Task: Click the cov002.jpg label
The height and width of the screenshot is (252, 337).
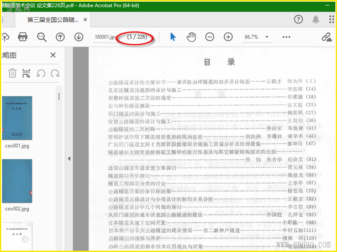Action: click(x=17, y=209)
